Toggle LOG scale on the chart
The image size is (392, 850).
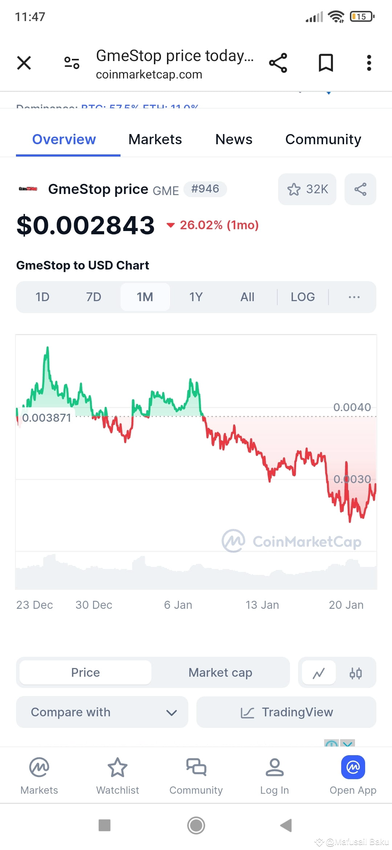[x=303, y=297]
